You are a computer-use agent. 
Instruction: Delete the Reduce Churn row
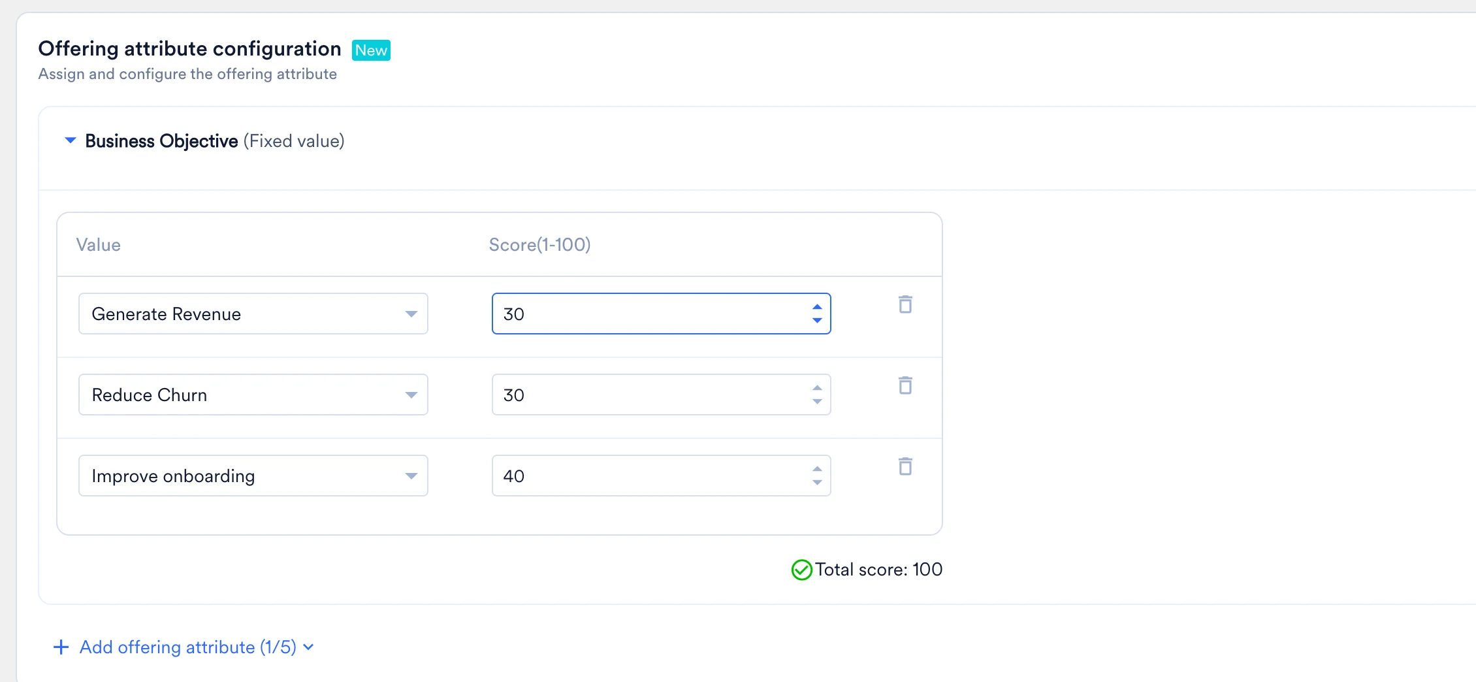[905, 385]
